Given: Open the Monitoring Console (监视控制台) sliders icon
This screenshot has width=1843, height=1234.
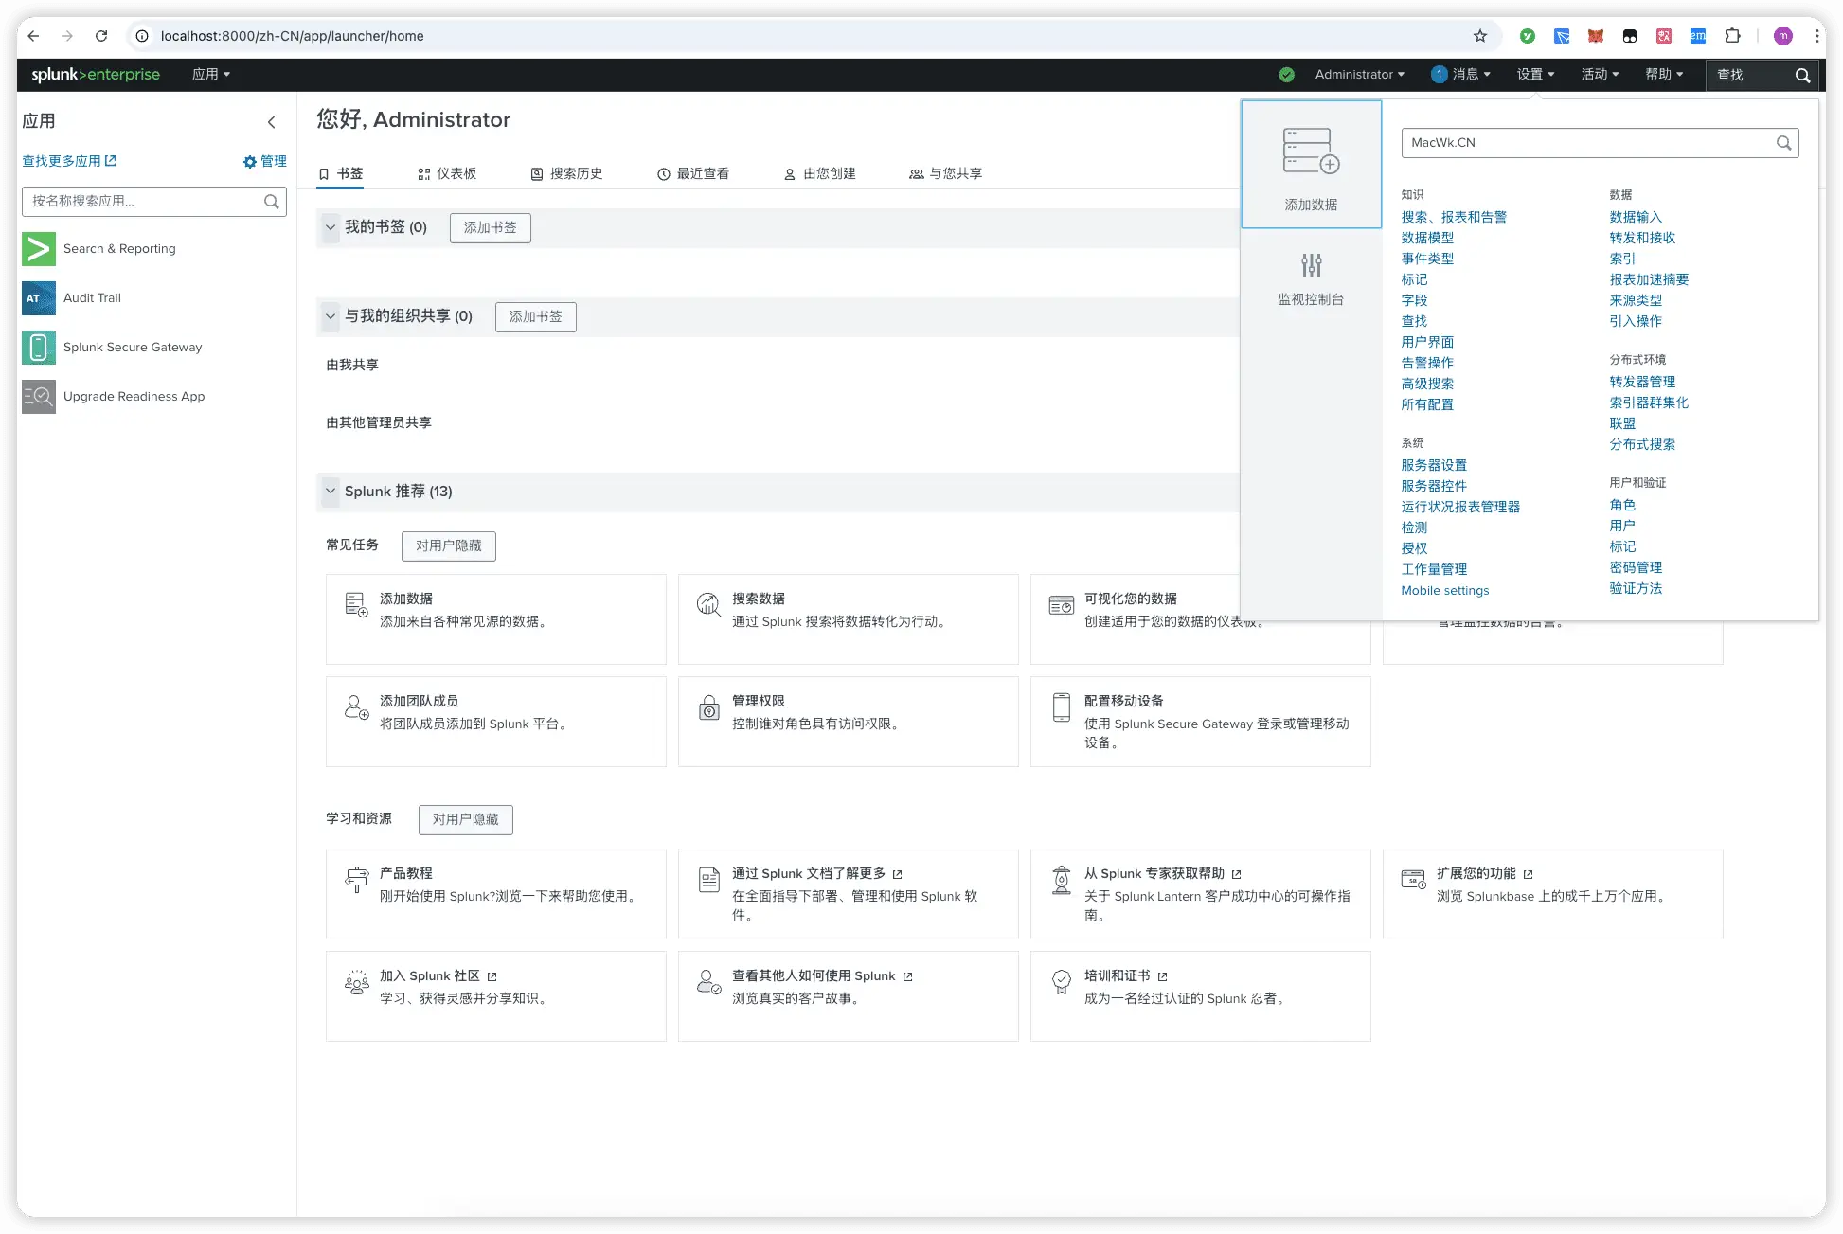Looking at the screenshot, I should pos(1311,264).
